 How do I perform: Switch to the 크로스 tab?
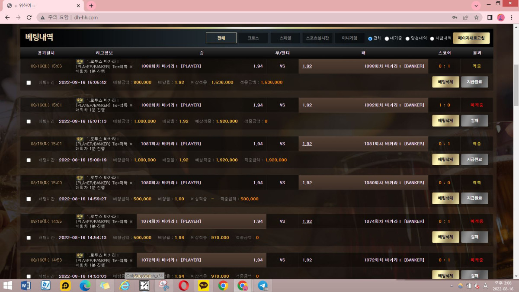click(x=253, y=38)
